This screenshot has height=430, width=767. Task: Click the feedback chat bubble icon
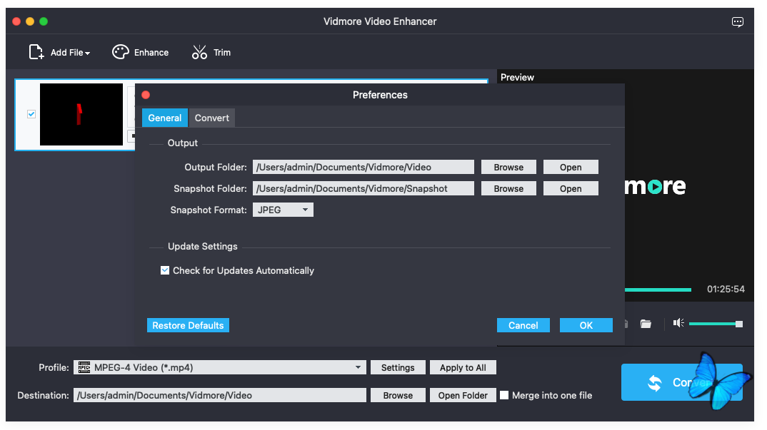tap(738, 21)
